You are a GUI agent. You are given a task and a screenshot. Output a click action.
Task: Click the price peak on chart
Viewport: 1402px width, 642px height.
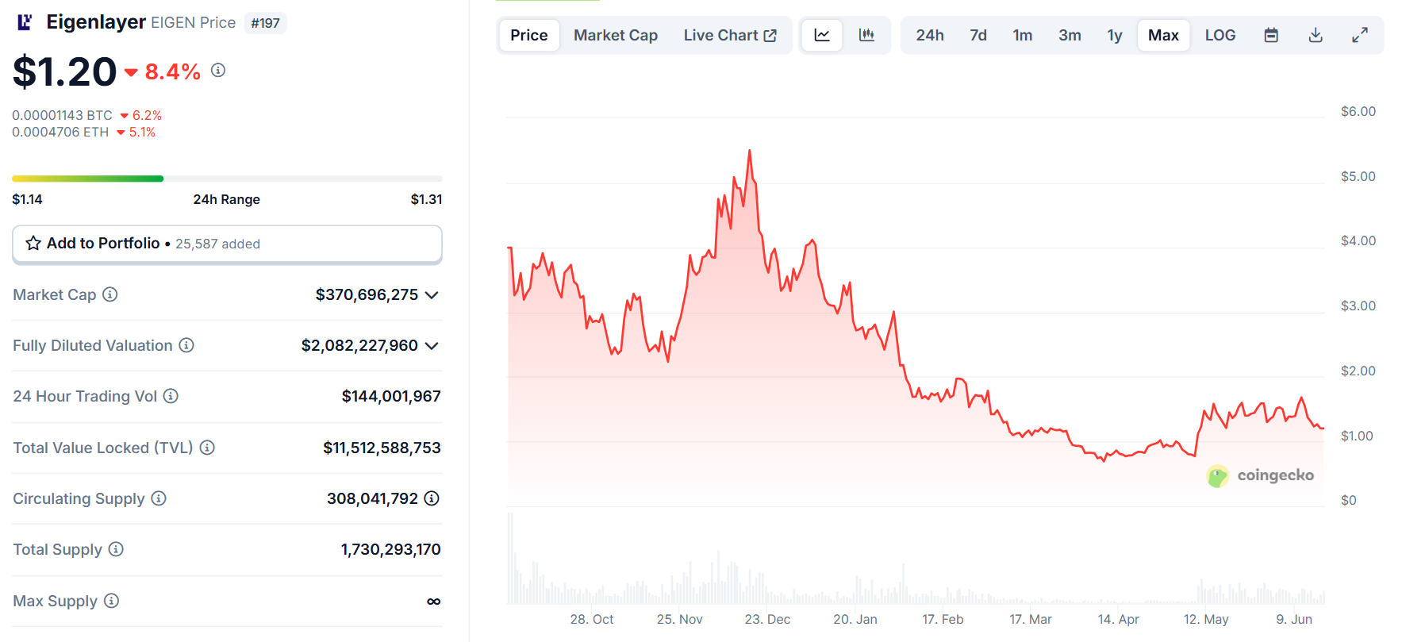[749, 151]
